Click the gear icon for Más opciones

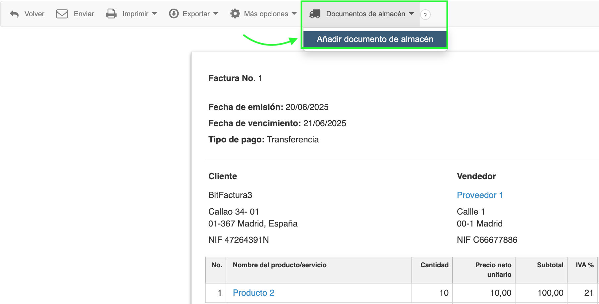pos(235,14)
